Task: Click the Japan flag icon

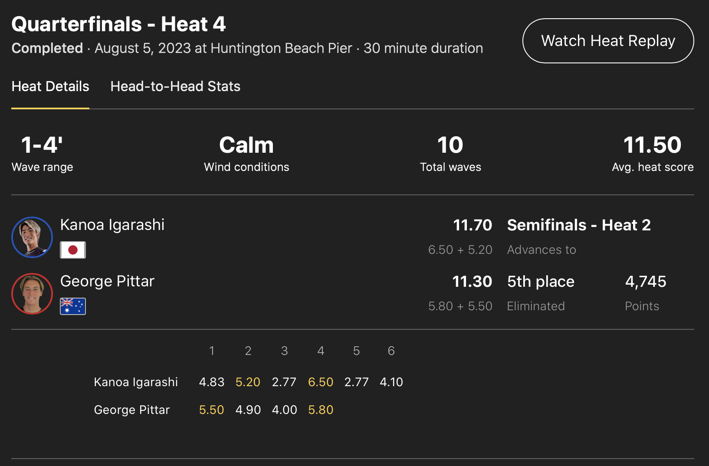Action: [73, 250]
